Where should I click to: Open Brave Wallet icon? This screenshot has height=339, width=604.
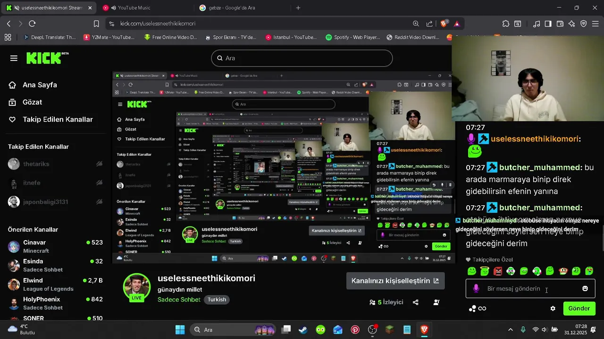pyautogui.click(x=560, y=24)
